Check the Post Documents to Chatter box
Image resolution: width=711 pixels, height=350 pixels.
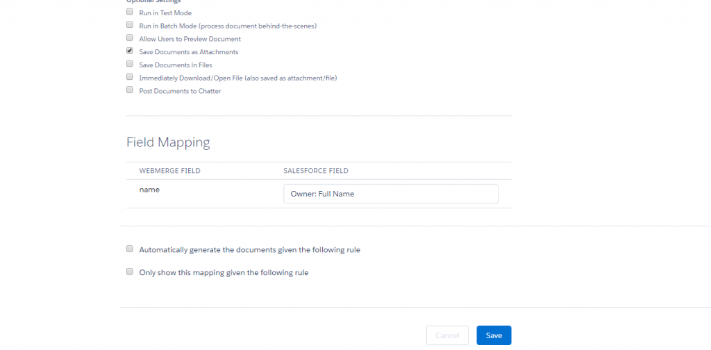pos(129,90)
